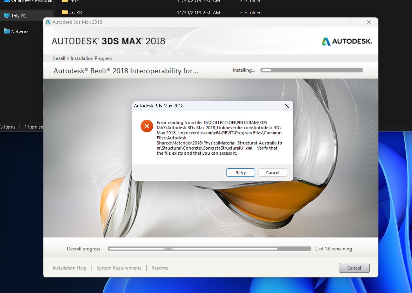Click the "Installing..." status label
This screenshot has width=412, height=293.
[x=244, y=70]
